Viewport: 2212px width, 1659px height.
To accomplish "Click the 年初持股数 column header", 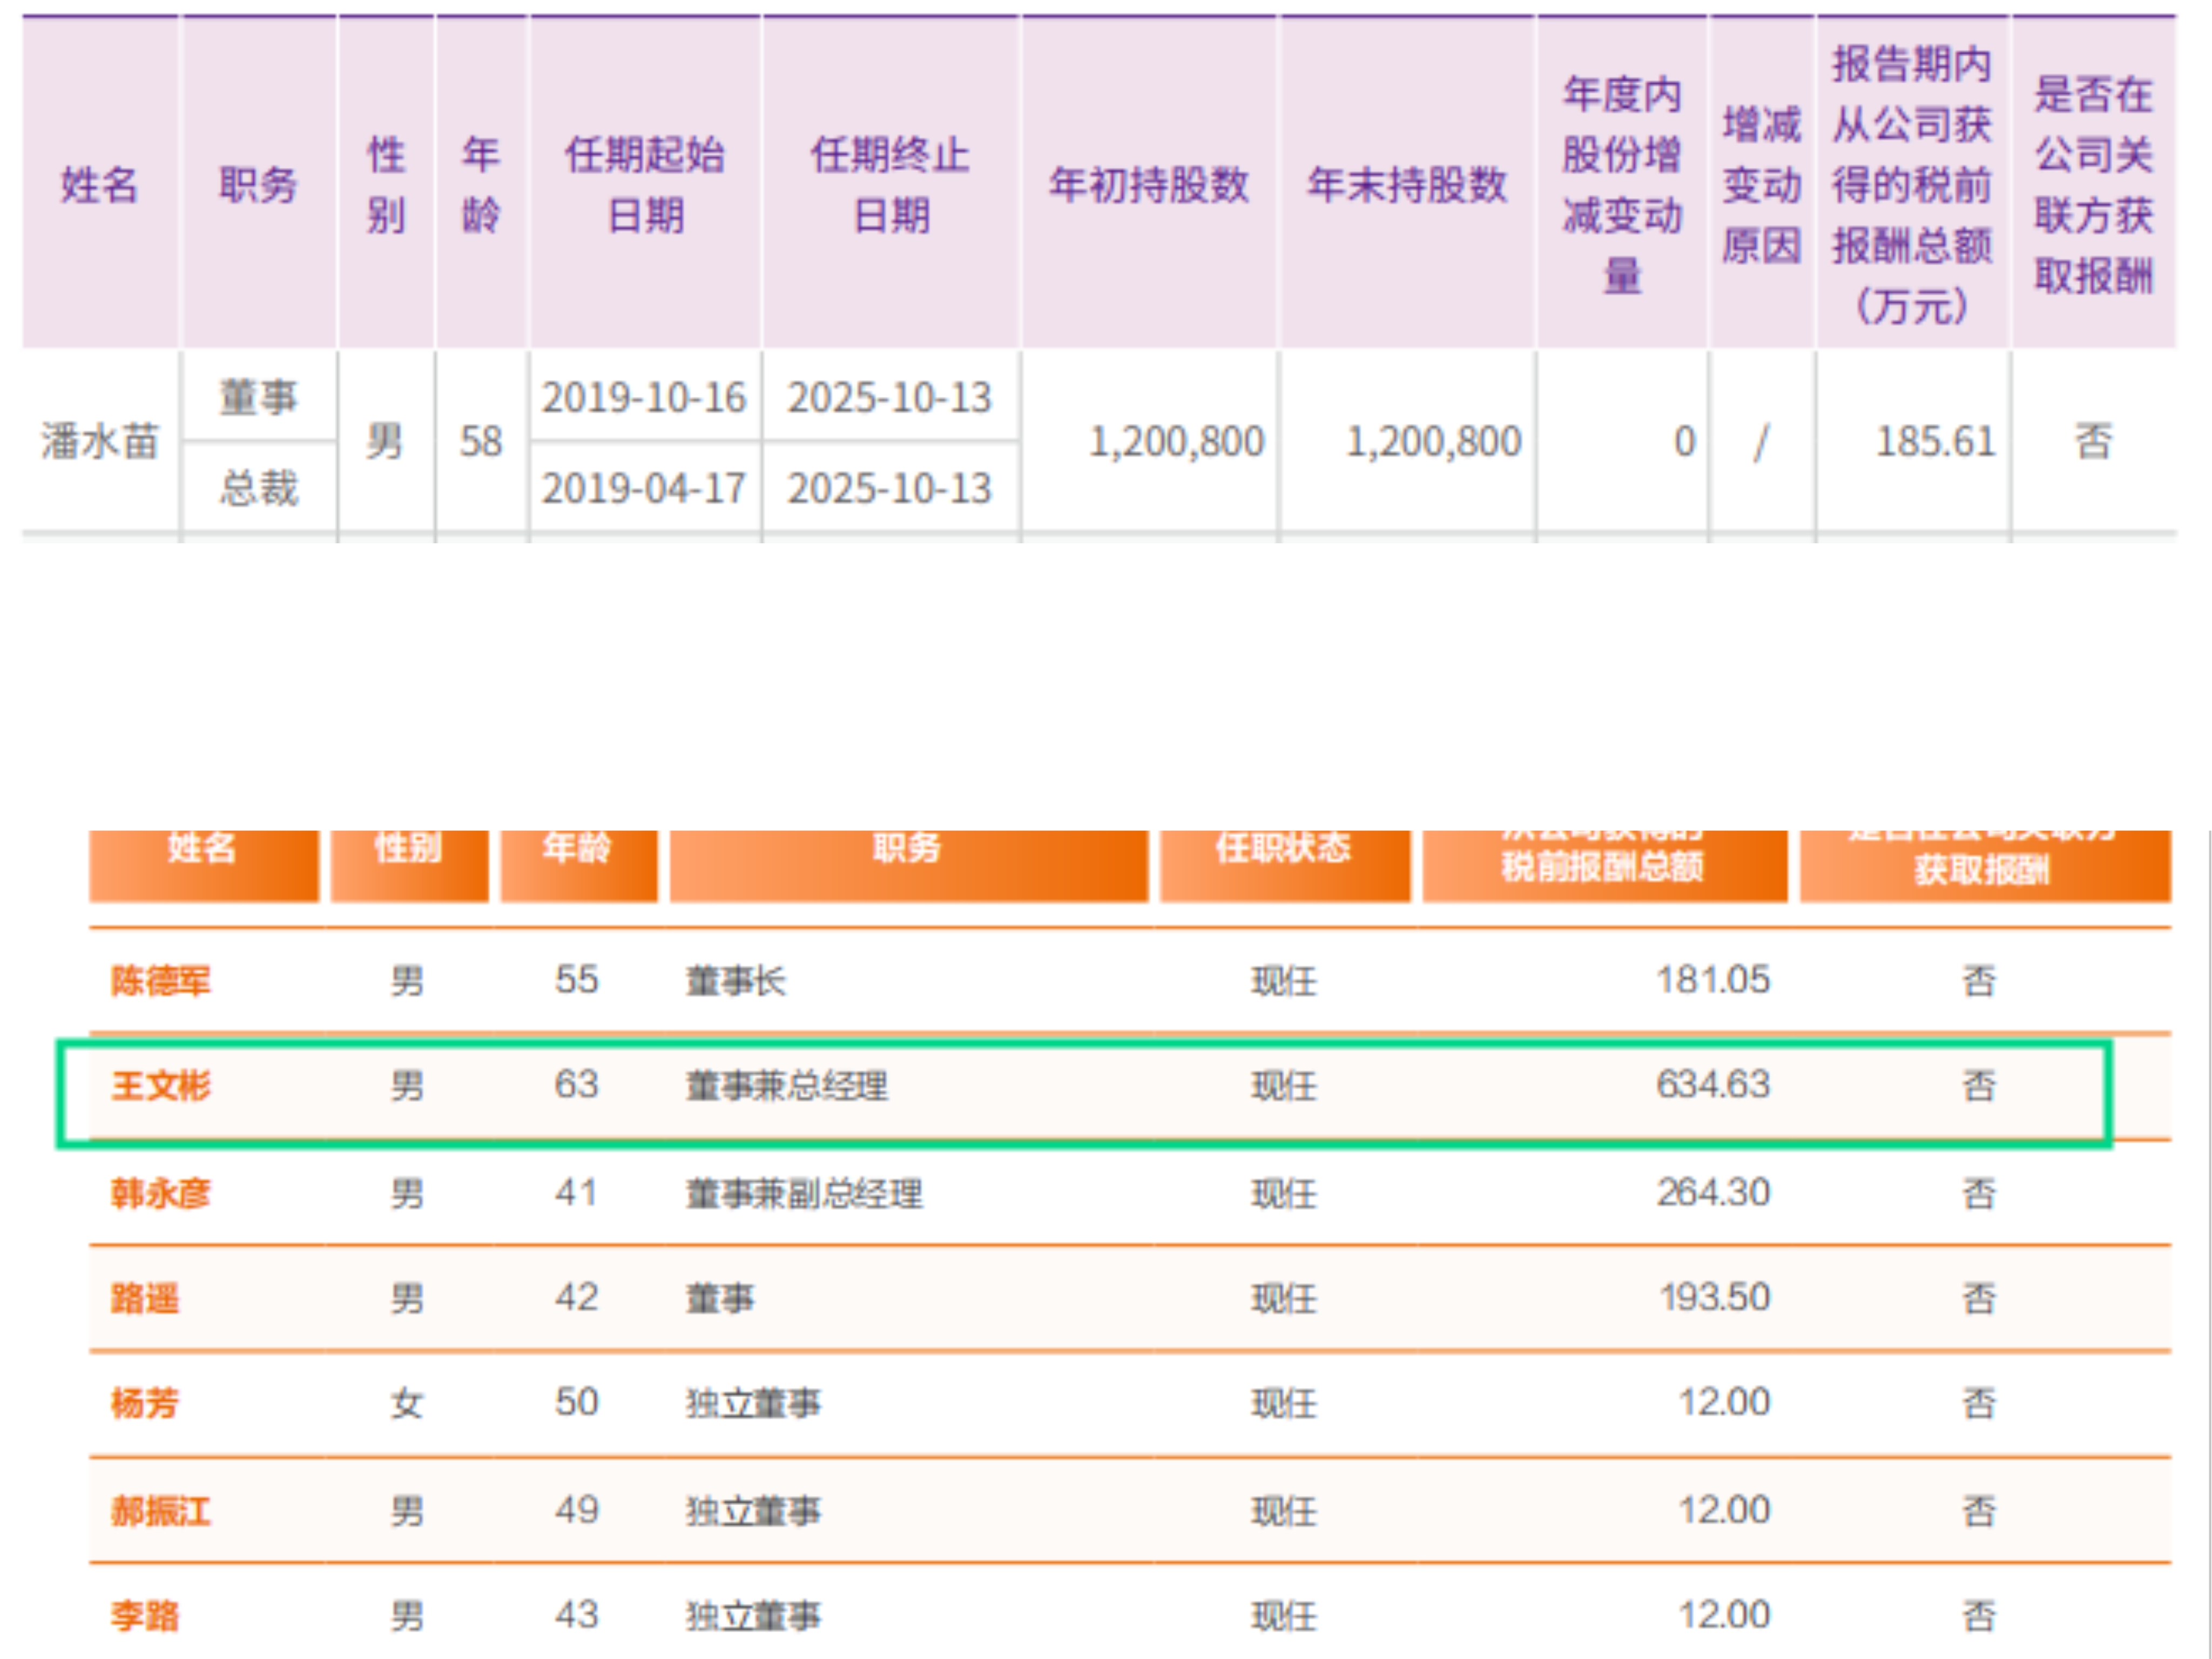I will [1148, 185].
